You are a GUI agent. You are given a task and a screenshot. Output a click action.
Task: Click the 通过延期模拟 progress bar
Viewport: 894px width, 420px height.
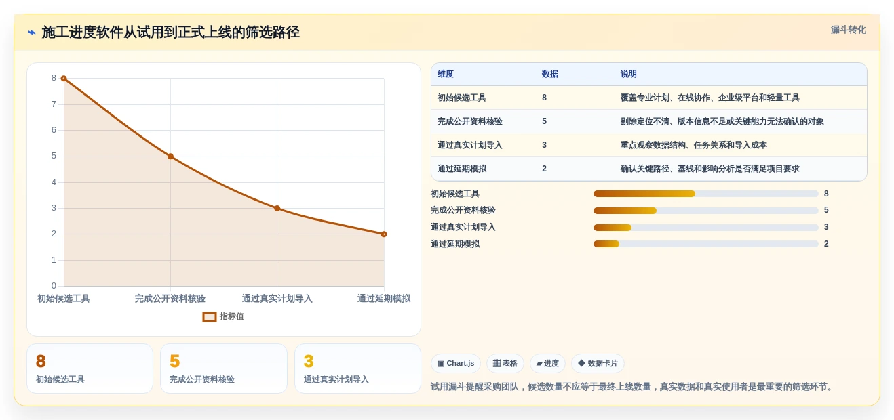[706, 244]
